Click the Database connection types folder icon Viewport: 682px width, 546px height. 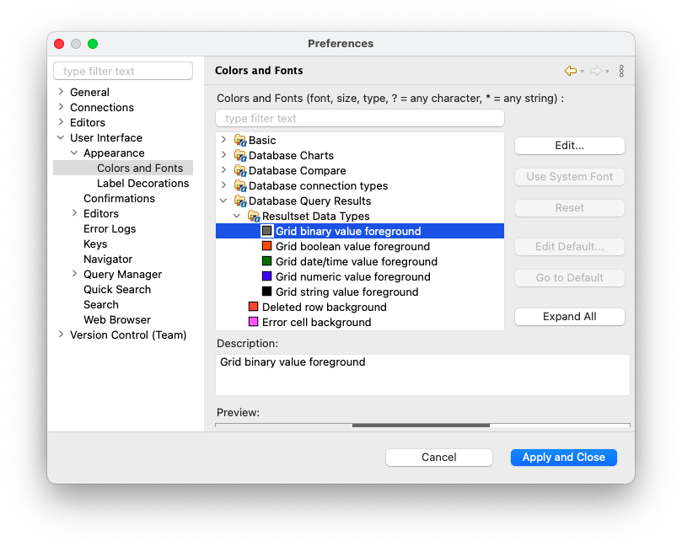[x=240, y=186]
